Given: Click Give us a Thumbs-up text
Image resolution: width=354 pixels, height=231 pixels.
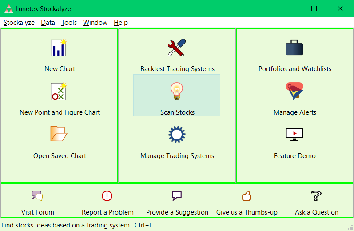Looking at the screenshot, I should coord(247,212).
